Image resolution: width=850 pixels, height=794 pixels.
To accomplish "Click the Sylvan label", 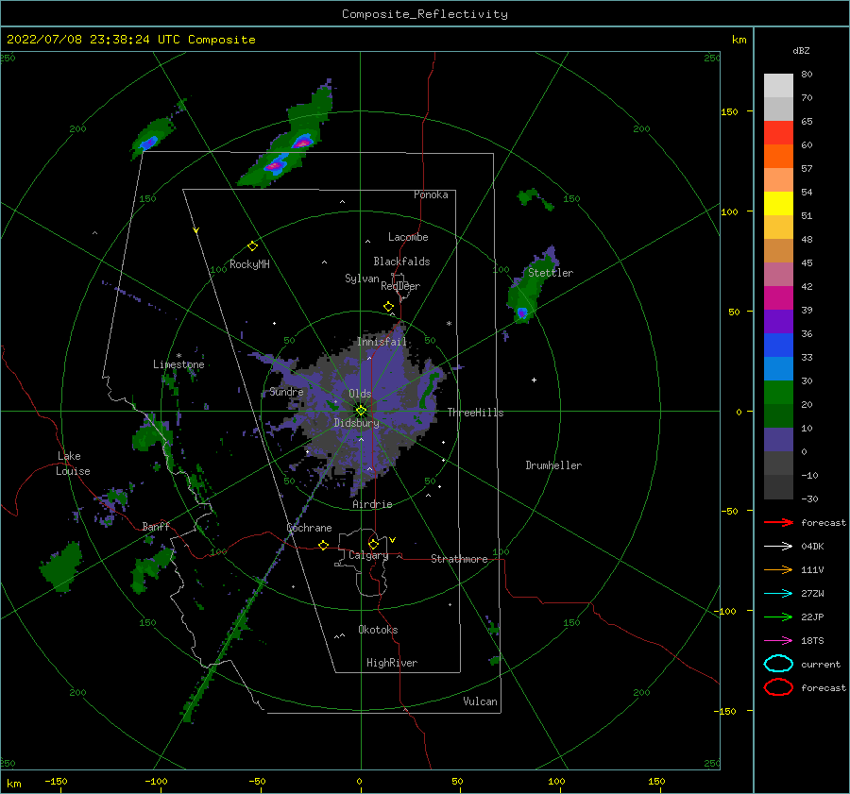I will pyautogui.click(x=362, y=279).
